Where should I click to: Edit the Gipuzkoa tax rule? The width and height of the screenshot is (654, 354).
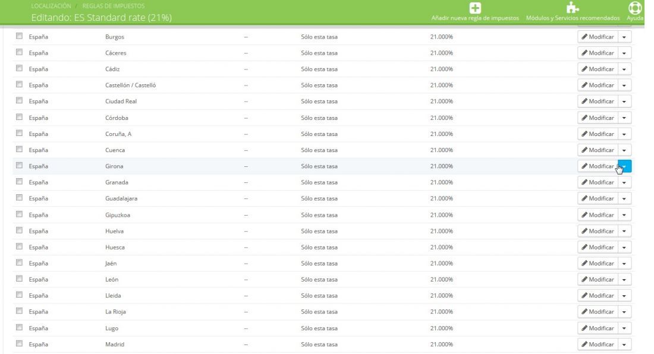598,215
